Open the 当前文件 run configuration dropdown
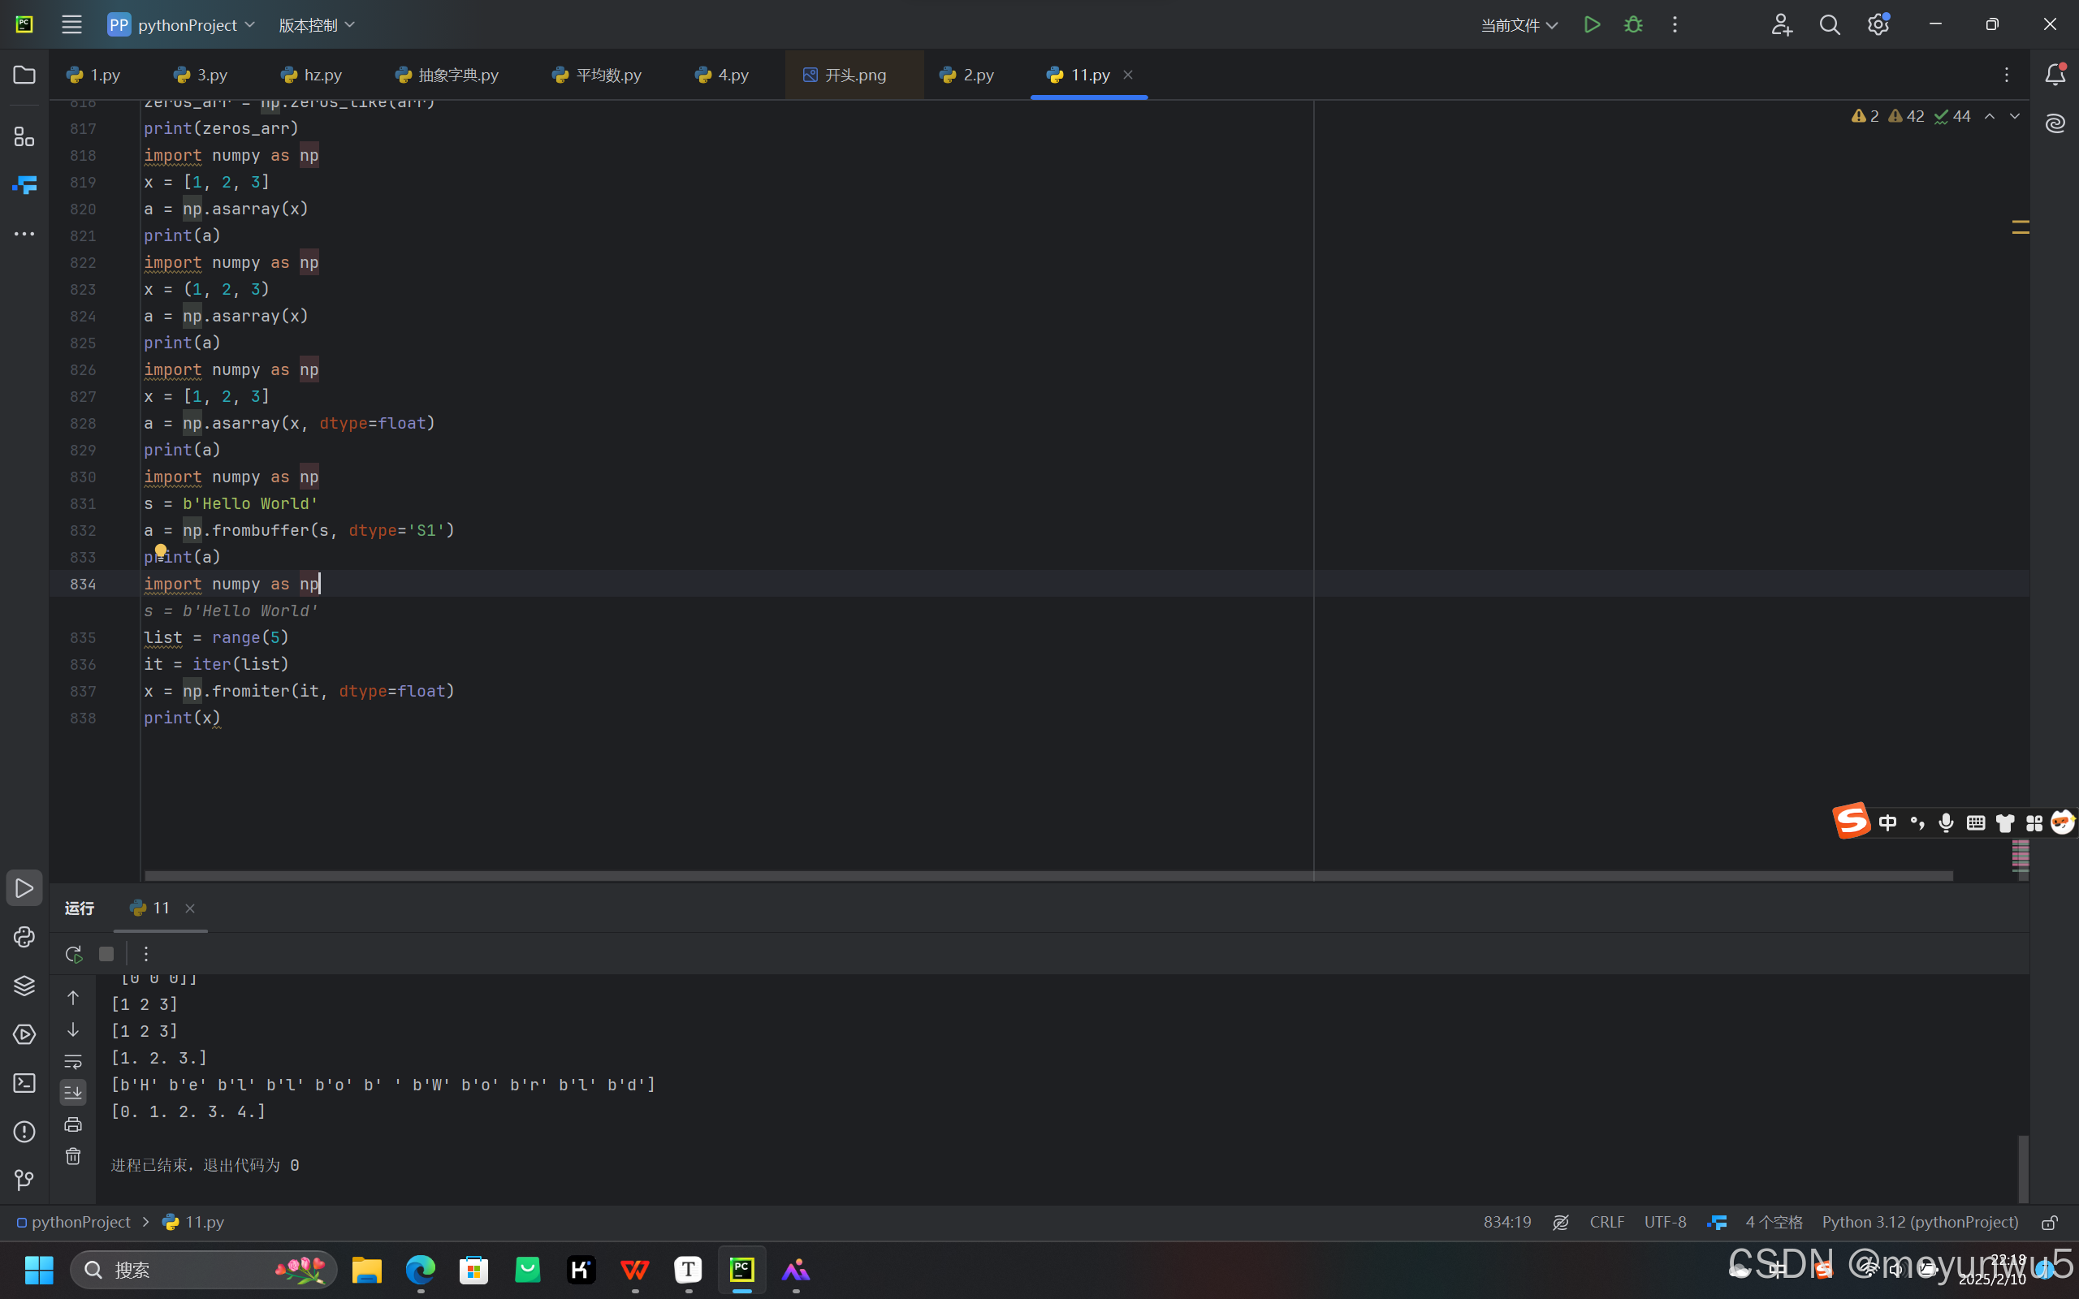The height and width of the screenshot is (1299, 2079). [x=1517, y=24]
